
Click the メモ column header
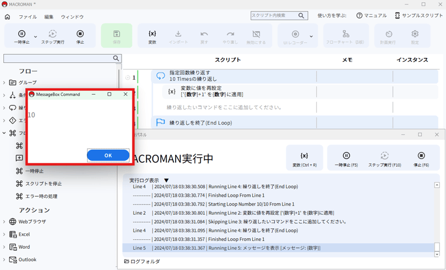tap(347, 60)
